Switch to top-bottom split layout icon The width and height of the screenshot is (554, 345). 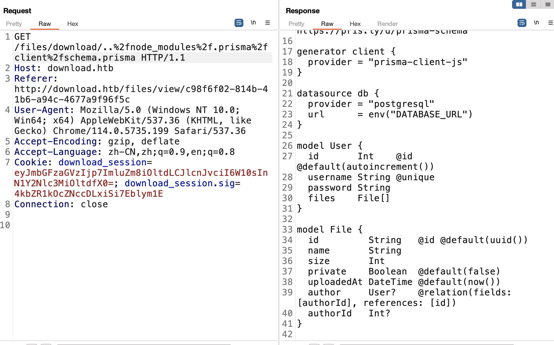(533, 4)
